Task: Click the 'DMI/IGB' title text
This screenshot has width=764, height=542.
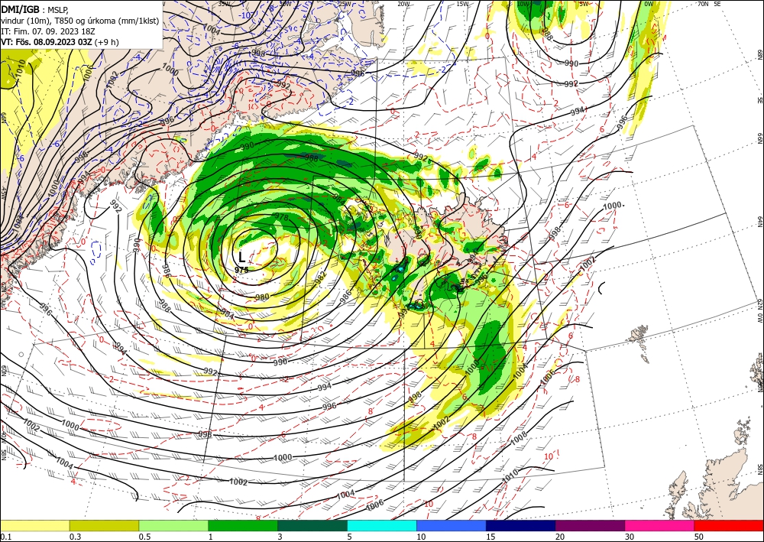Action: tap(21, 8)
